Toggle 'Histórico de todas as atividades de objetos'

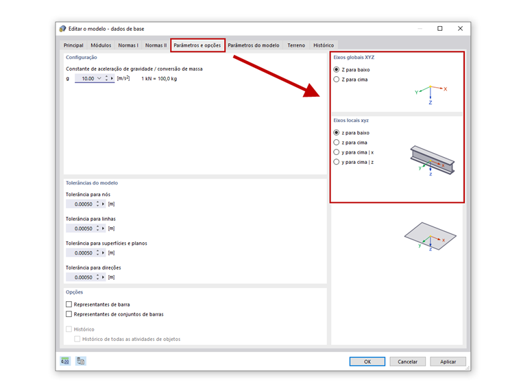[x=77, y=339]
